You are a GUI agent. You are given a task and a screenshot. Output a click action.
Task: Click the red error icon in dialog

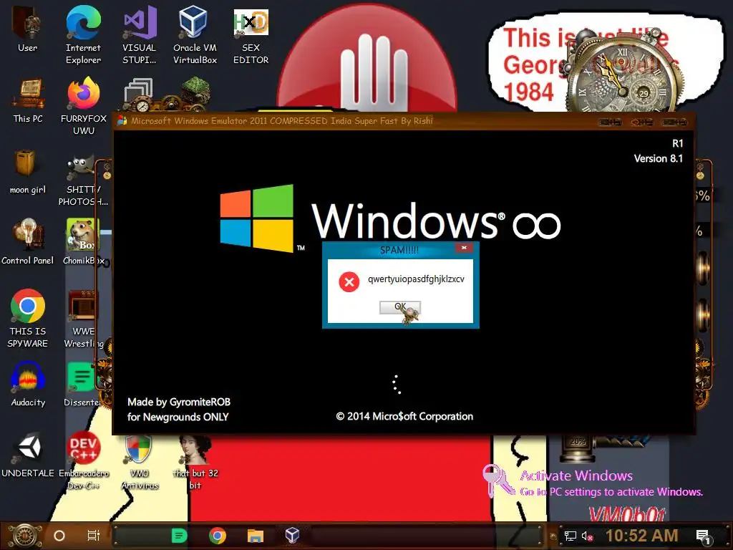[349, 282]
